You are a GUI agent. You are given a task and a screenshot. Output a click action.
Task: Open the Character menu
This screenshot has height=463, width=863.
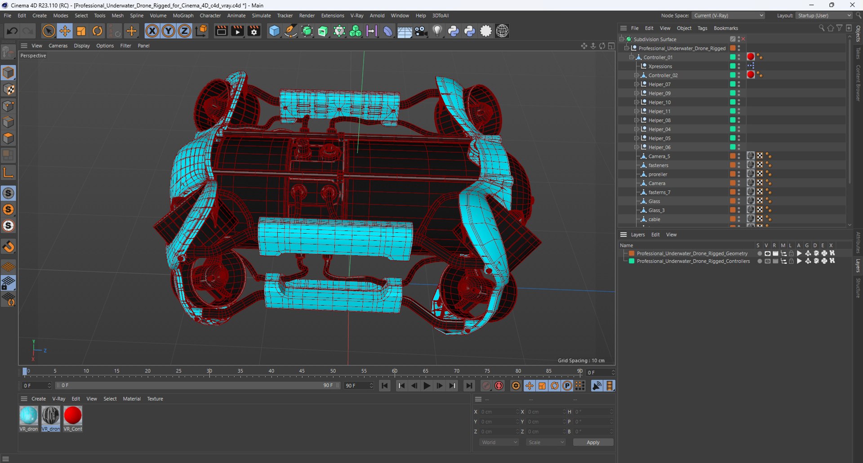coord(210,15)
